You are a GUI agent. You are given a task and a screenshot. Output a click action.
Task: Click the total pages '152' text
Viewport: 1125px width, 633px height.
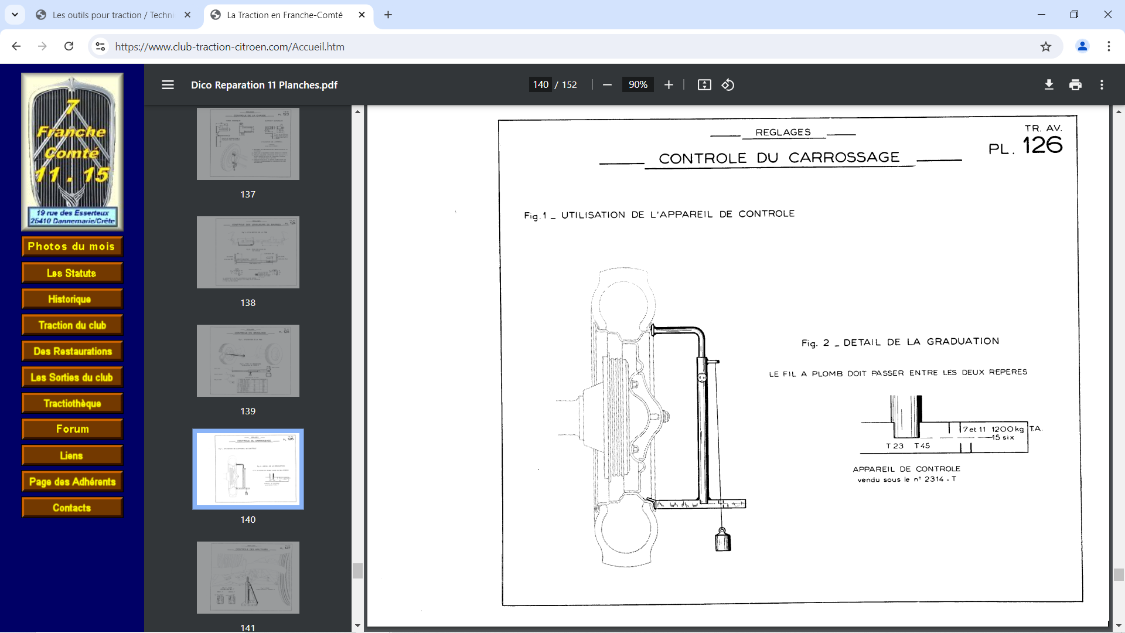(570, 85)
